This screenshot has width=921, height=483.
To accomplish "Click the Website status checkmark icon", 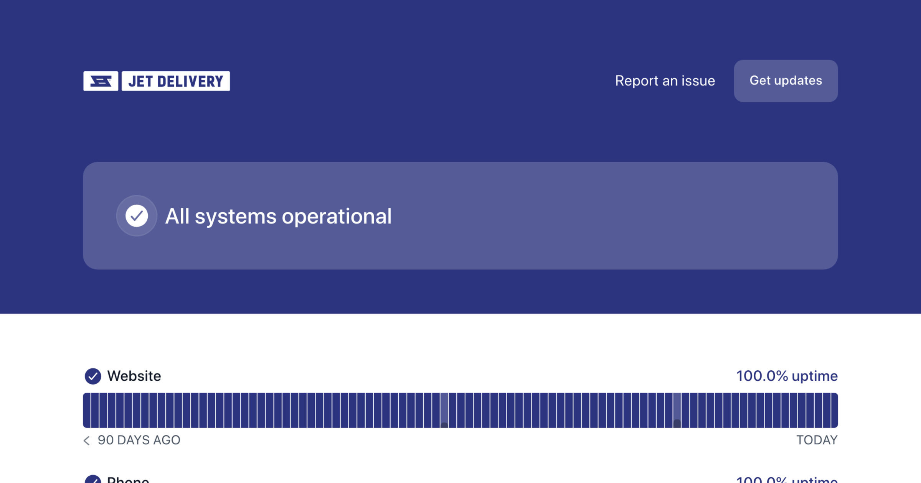I will (93, 376).
